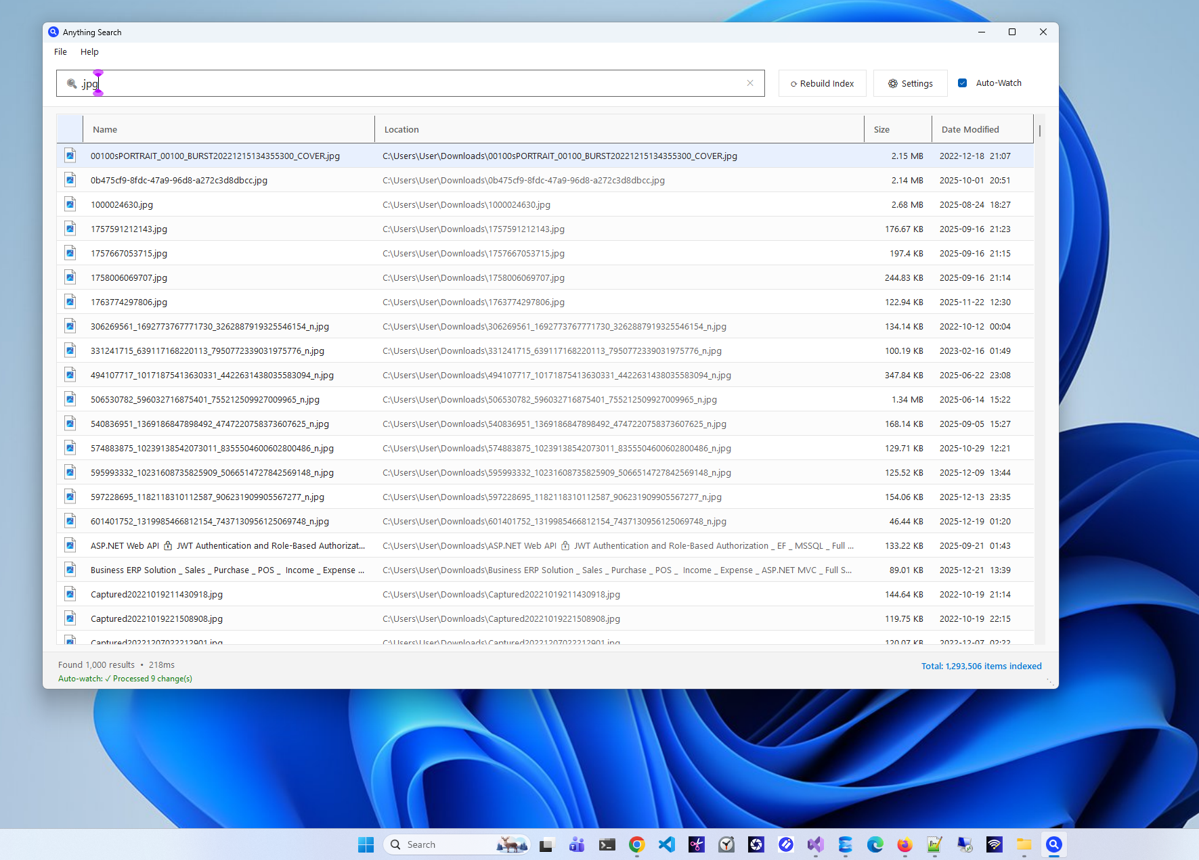1199x860 pixels.
Task: Click the magnifying glass icon in search field
Action: (x=71, y=83)
